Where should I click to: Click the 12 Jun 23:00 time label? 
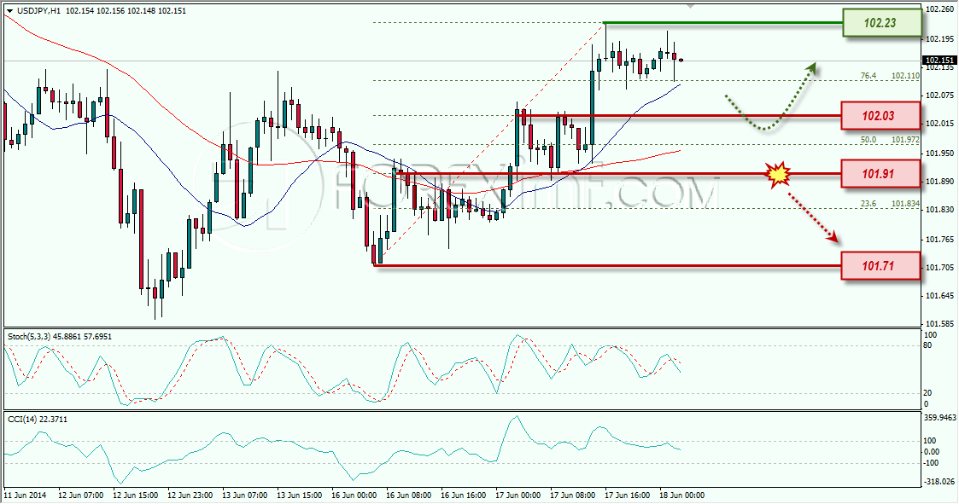tap(190, 495)
